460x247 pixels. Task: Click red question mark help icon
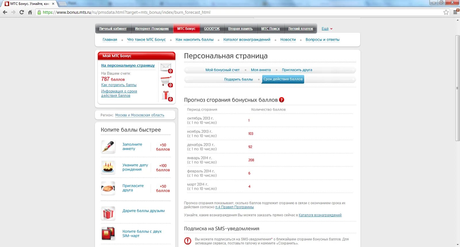[x=282, y=100]
